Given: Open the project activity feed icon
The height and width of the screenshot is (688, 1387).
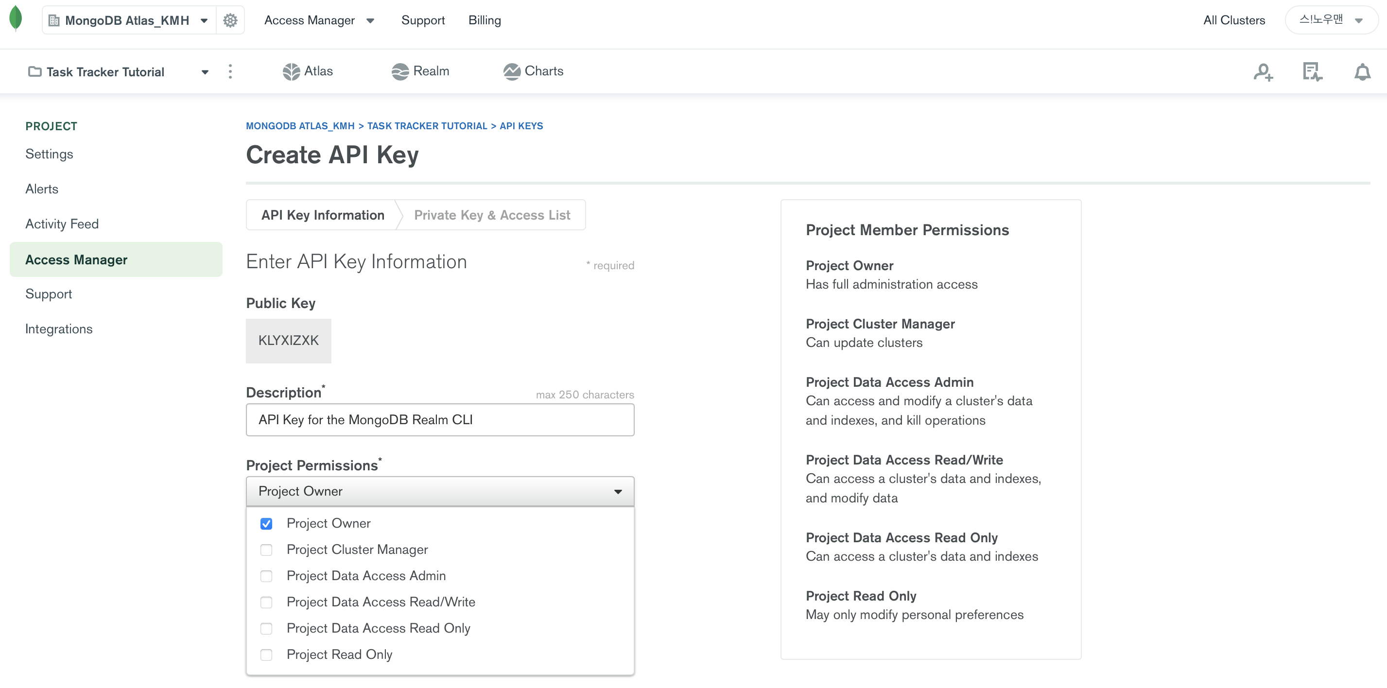Looking at the screenshot, I should click(1312, 71).
